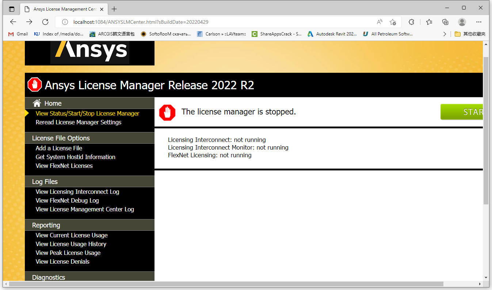
Task: Open the other favorites folder
Action: pyautogui.click(x=470, y=34)
